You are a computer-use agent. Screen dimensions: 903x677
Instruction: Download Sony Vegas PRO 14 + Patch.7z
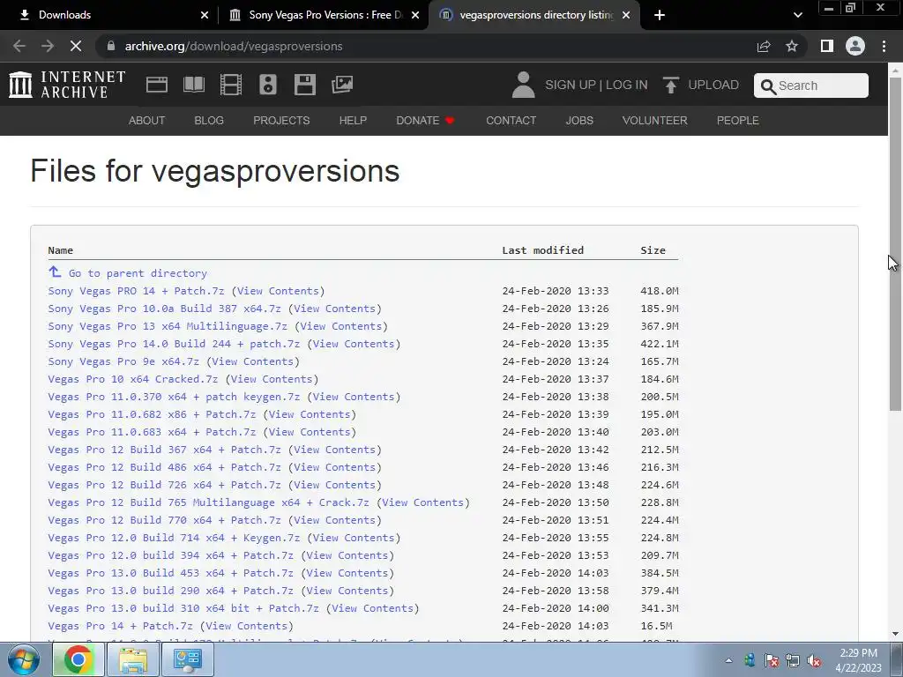click(136, 291)
